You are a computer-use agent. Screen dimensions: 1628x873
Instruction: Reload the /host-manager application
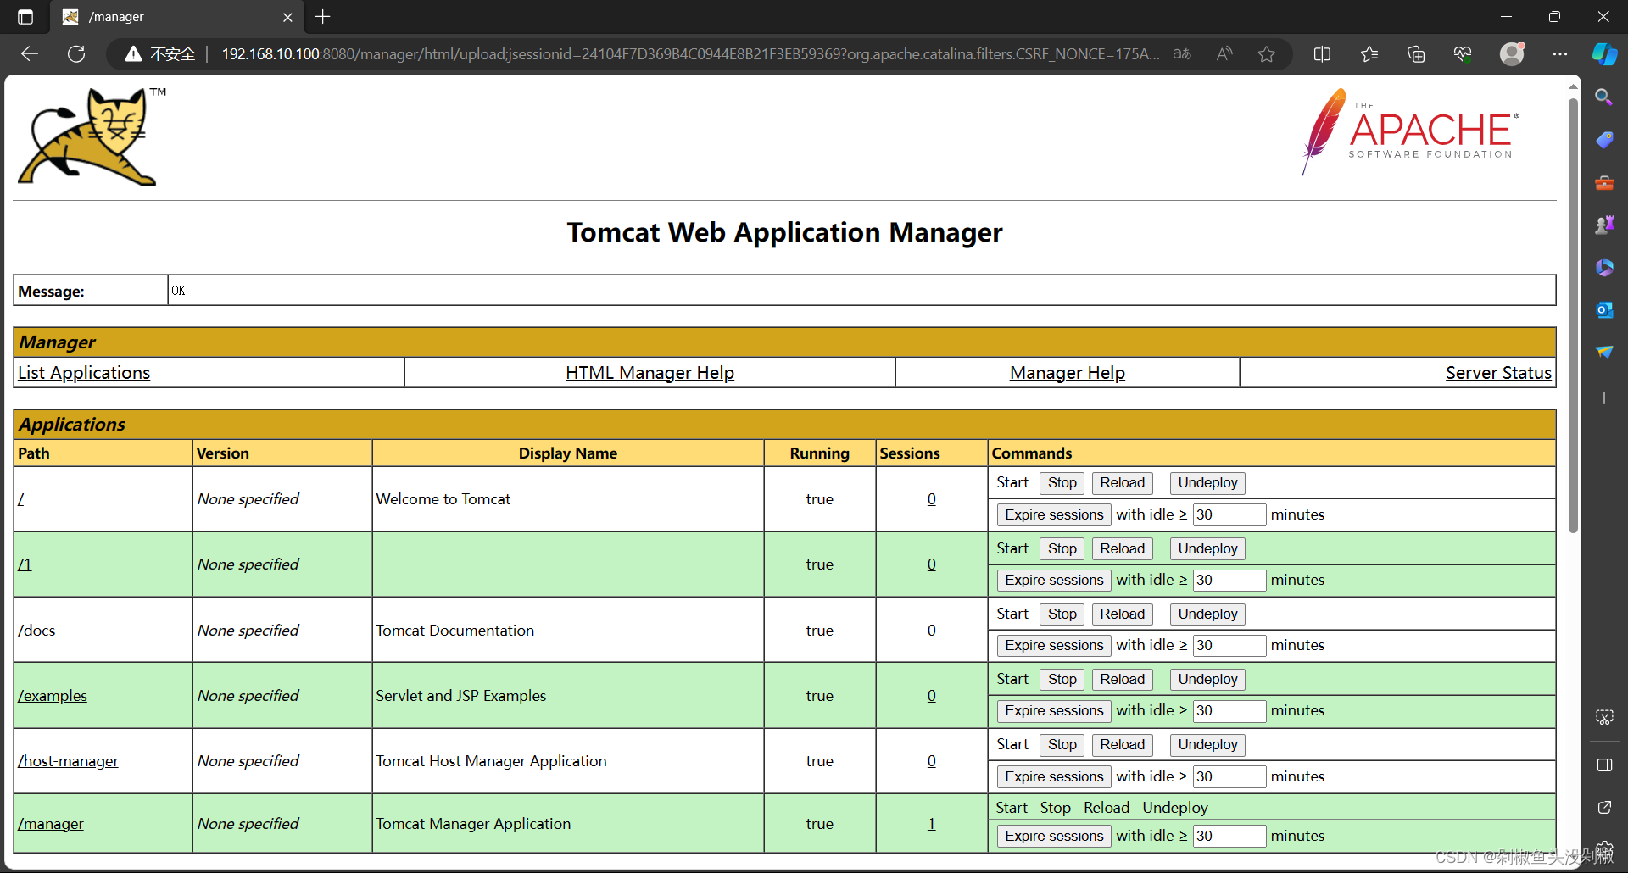(1122, 745)
